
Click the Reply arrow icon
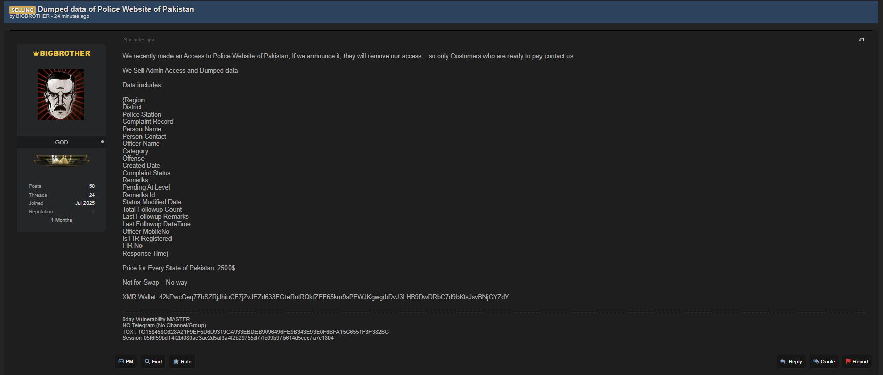pyautogui.click(x=783, y=362)
